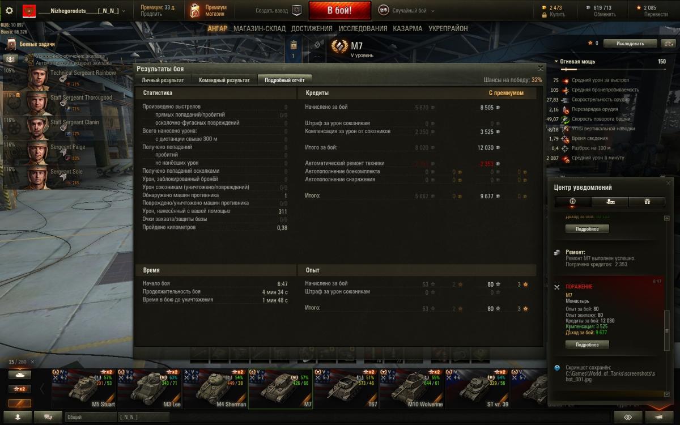Open the invites tab icon in notifications
Viewport: 680px width, 425px height.
(610, 201)
